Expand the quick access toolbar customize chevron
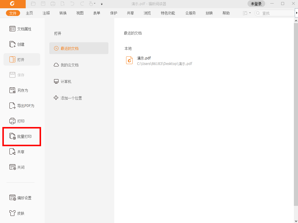 point(101,4)
